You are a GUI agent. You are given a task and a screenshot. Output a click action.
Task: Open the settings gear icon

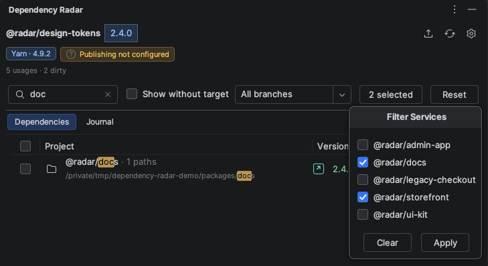pyautogui.click(x=471, y=34)
